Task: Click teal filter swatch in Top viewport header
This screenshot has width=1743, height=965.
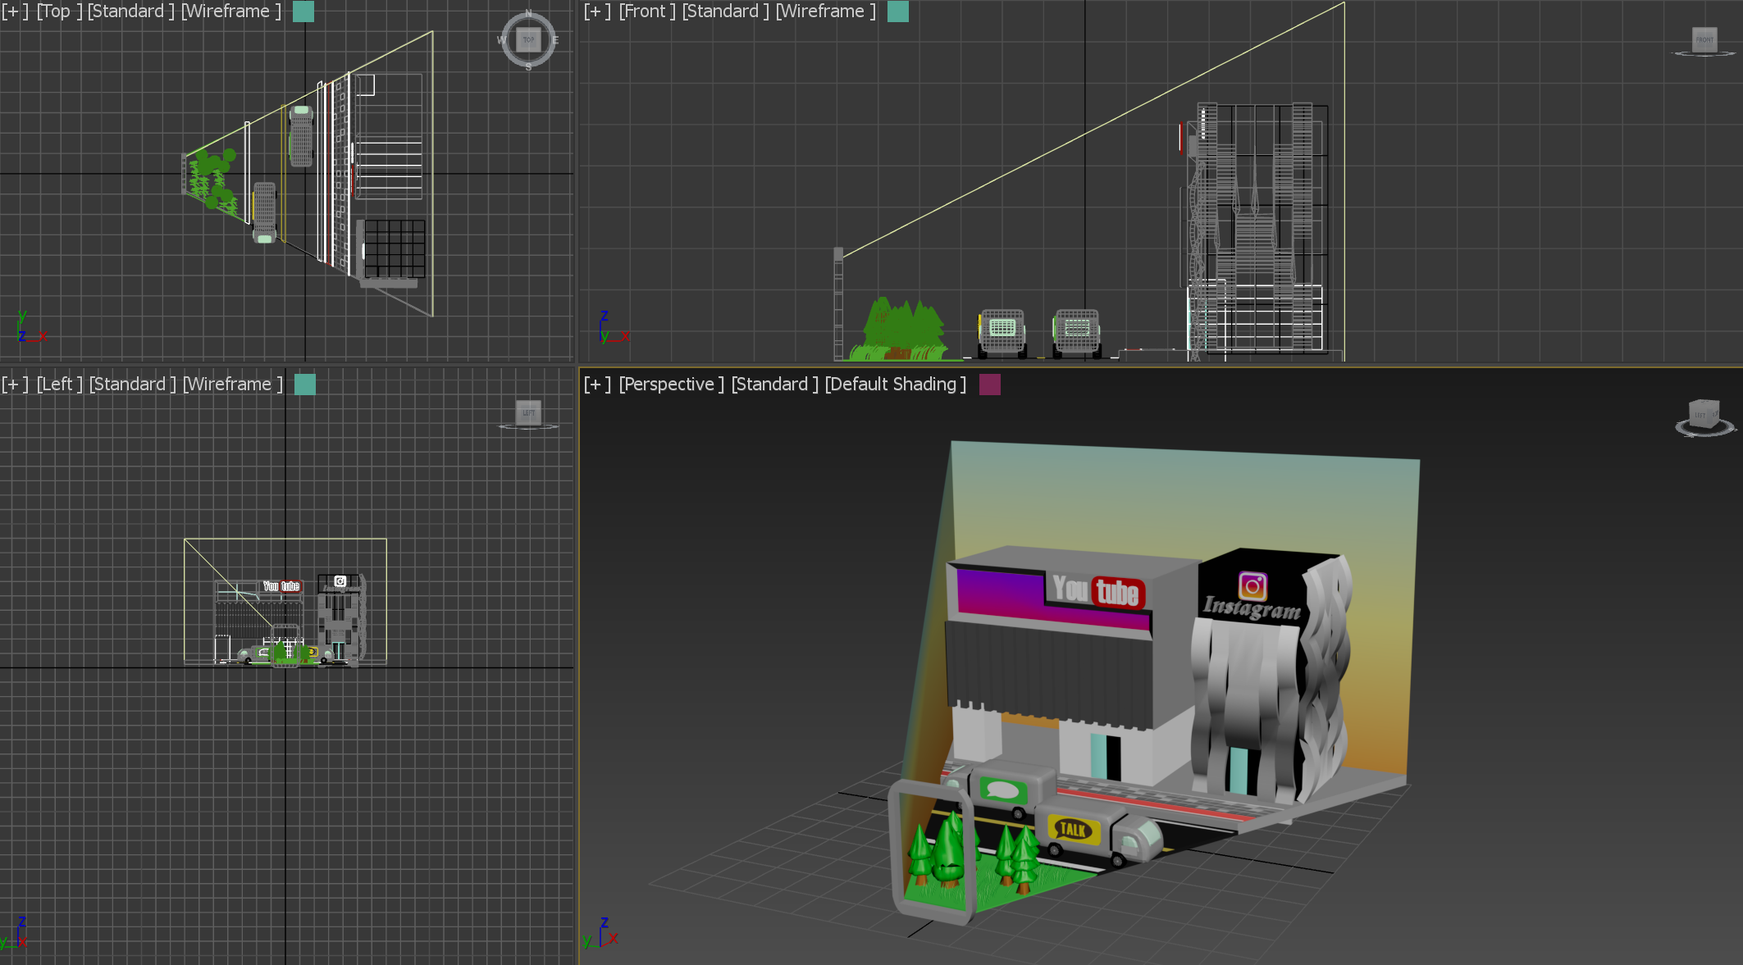Action: 303,11
